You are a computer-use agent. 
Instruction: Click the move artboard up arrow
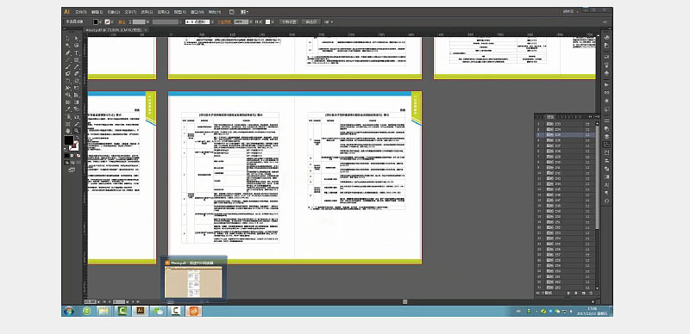(568, 294)
